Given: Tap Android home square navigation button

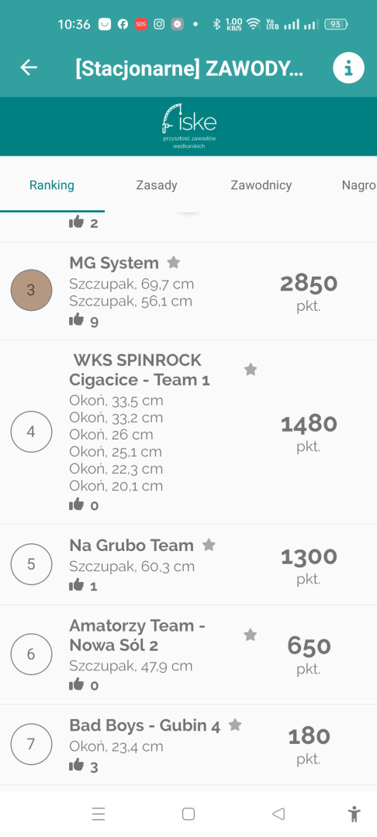Looking at the screenshot, I should pos(188,814).
